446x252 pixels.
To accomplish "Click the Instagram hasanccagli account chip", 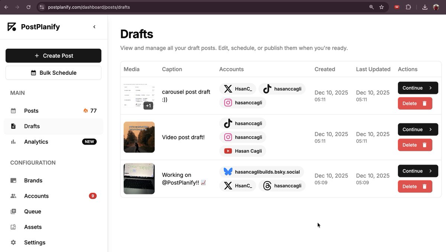I will (243, 103).
